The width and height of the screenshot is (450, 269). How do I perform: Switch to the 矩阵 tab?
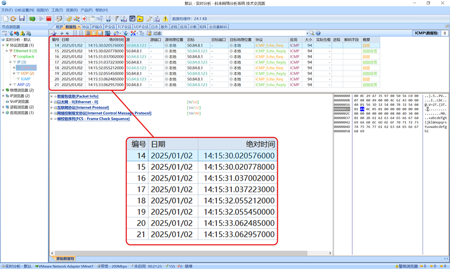click(x=202, y=26)
